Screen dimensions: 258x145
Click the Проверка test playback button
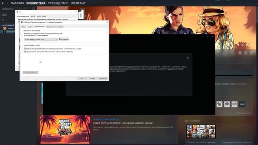click(64, 39)
